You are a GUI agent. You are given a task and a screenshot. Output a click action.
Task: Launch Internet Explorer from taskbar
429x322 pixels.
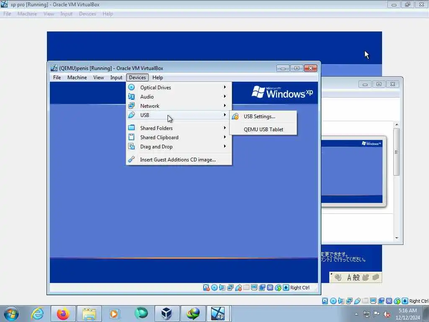pos(37,314)
